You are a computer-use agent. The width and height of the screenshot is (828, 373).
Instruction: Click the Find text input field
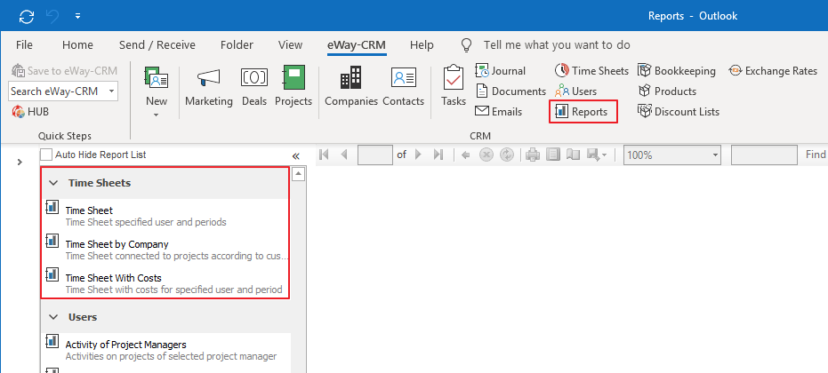pos(764,155)
